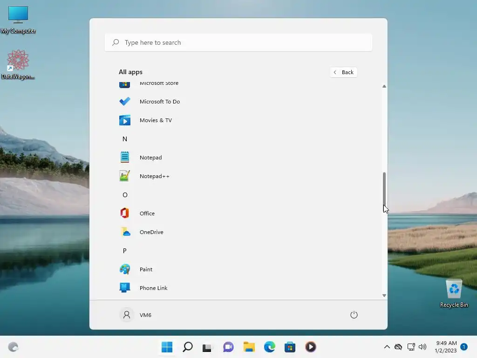The image size is (477, 358).
Task: Open taskbar Search magnifier icon
Action: click(188, 347)
